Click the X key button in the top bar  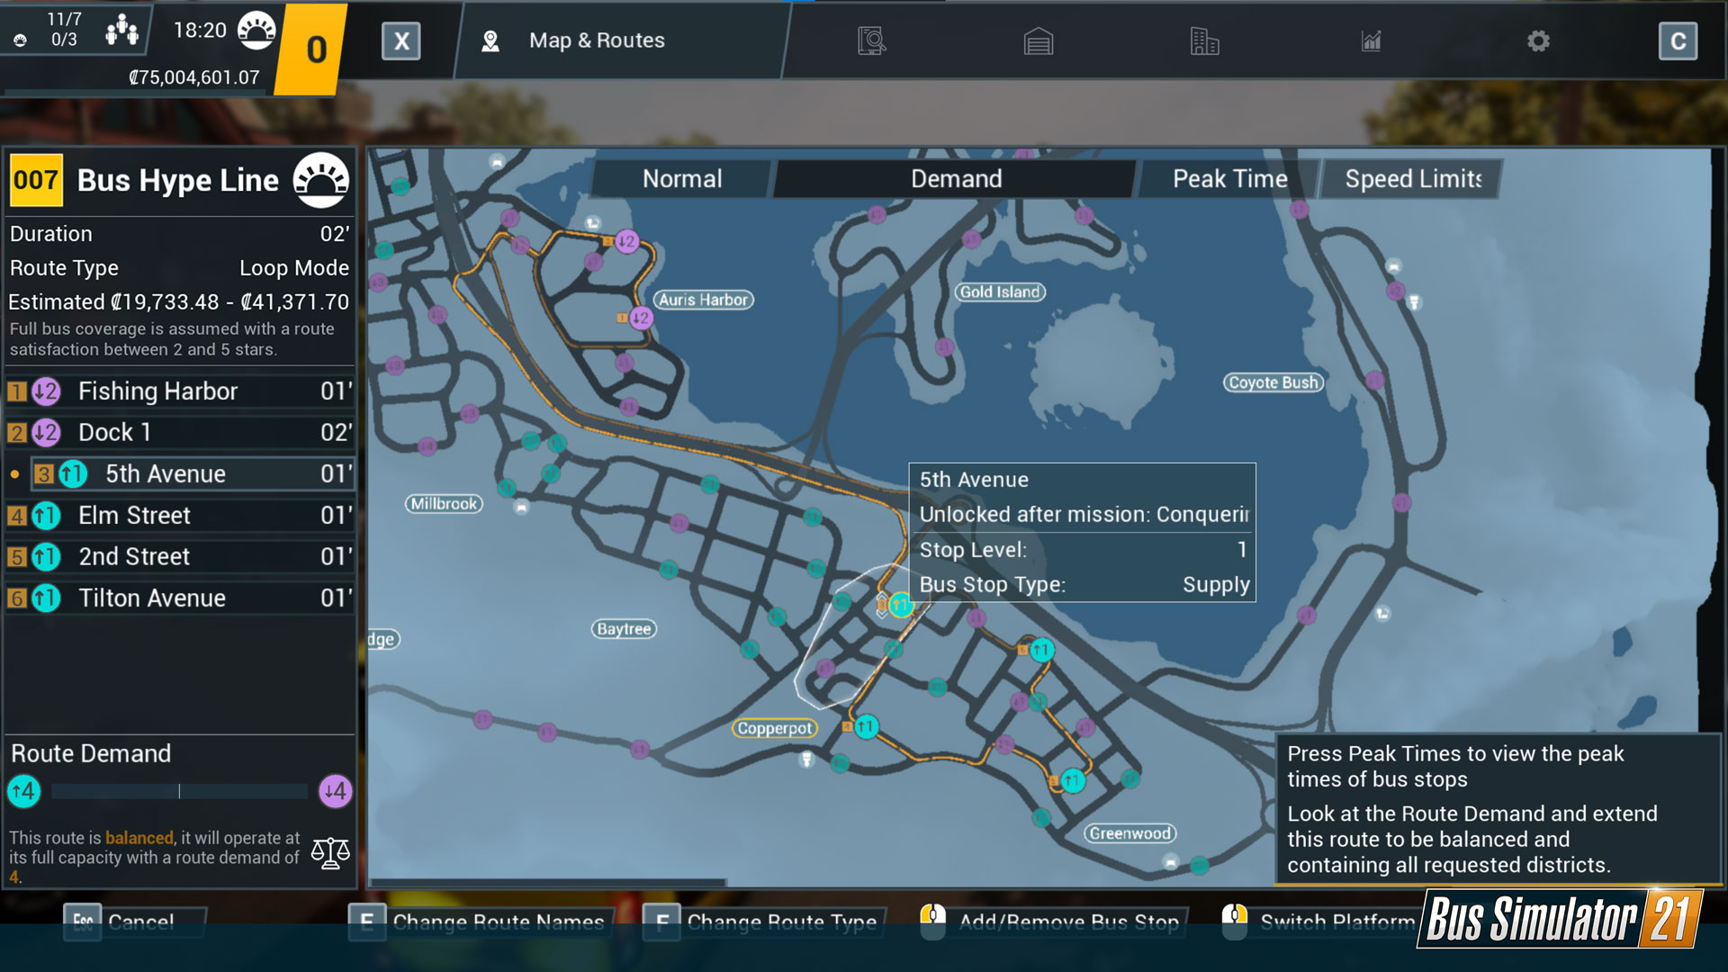[401, 41]
